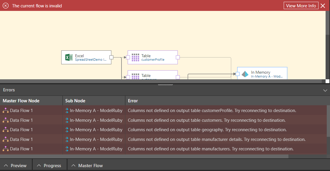This screenshot has height=171, width=330.
Task: Expand the Progress panel
Action: point(50,166)
